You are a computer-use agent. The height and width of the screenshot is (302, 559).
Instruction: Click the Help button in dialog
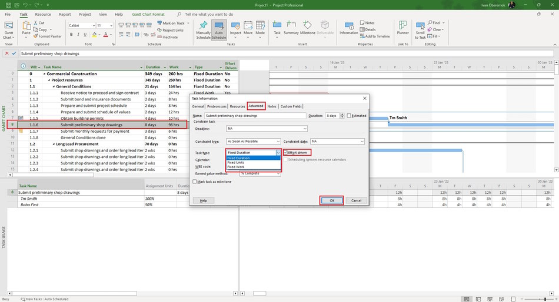point(203,200)
